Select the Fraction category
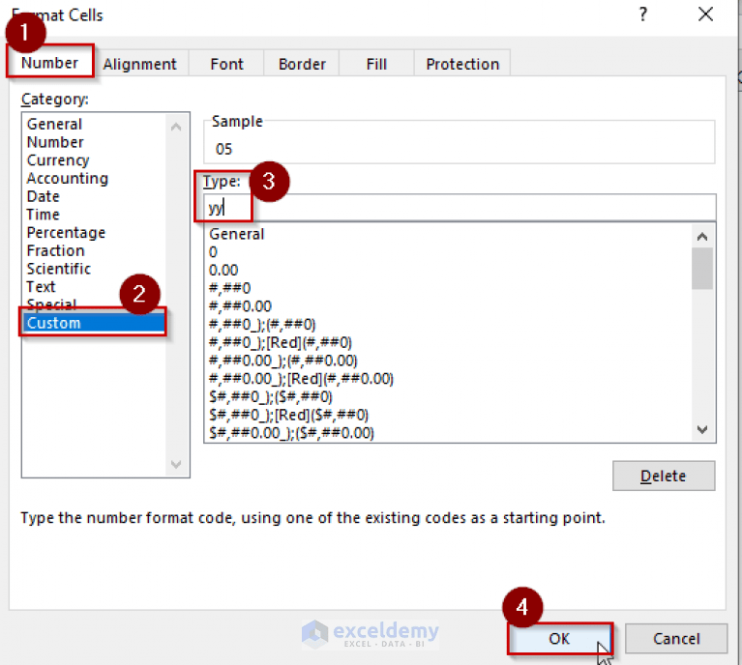742x665 pixels. pyautogui.click(x=56, y=250)
